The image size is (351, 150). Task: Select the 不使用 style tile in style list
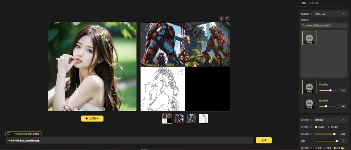coord(309,38)
